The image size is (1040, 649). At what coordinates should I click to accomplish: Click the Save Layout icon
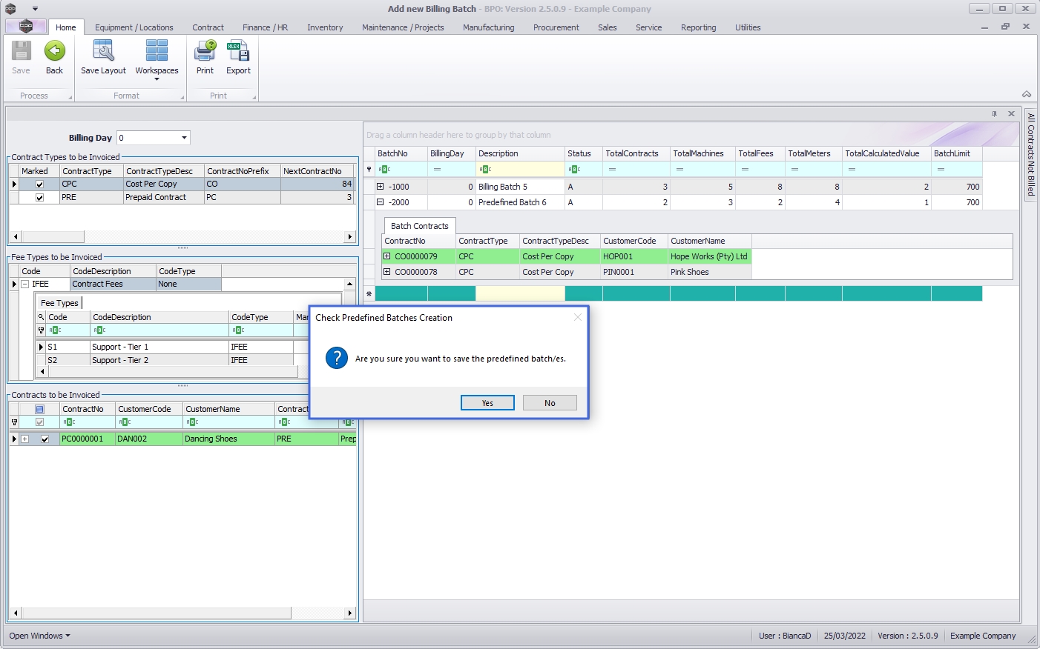[x=103, y=51]
